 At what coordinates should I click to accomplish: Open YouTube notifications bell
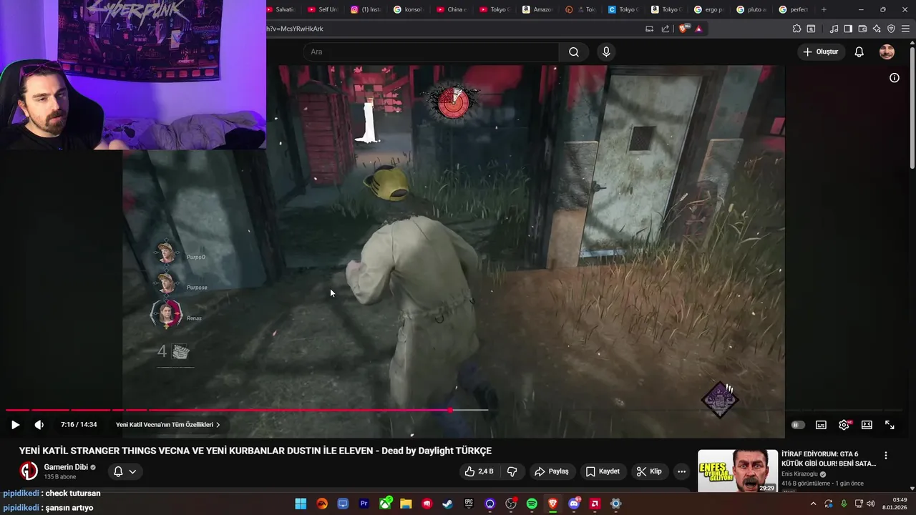tap(859, 51)
